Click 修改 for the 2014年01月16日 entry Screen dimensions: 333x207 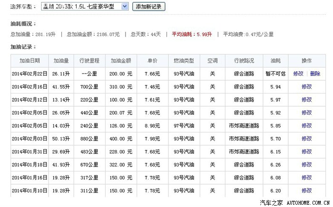click(x=306, y=178)
